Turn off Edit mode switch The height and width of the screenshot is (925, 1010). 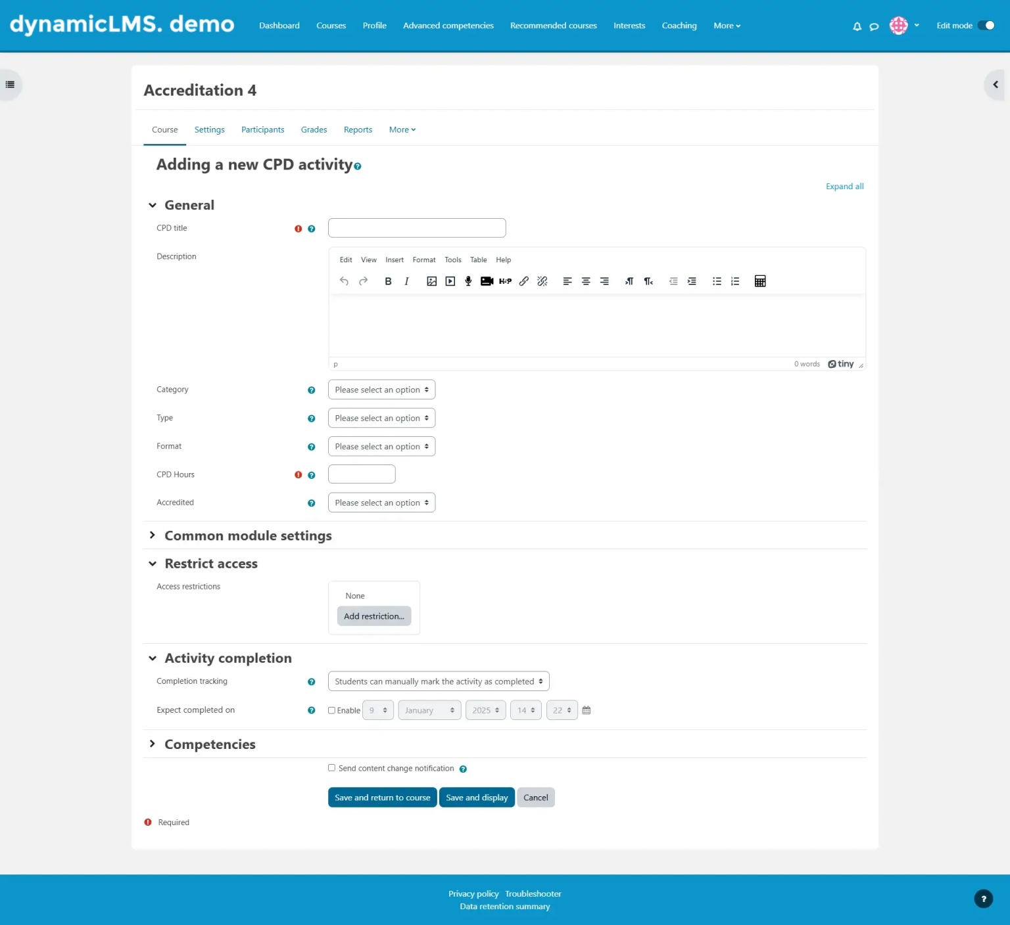(x=986, y=26)
